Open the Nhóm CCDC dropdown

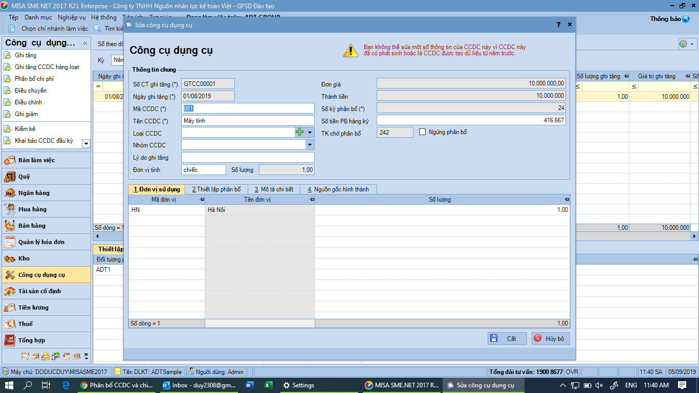(x=310, y=145)
